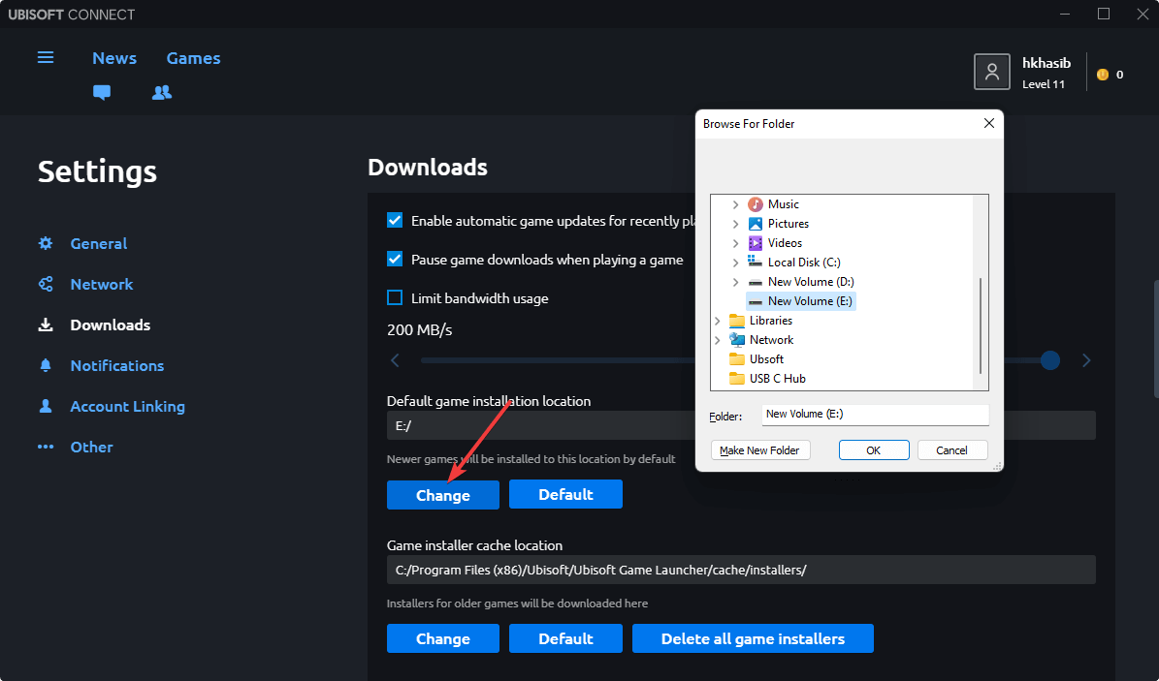
Task: Click Change for default installation location
Action: coord(443,494)
